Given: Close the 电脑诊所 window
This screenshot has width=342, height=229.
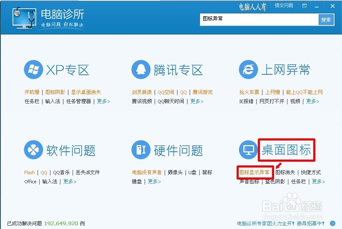Looking at the screenshot, I should [x=332, y=6].
